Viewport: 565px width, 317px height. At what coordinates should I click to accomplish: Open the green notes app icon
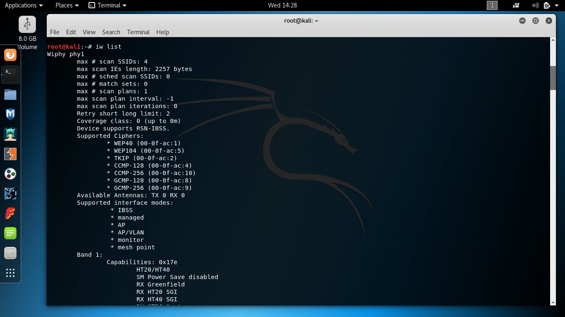(x=10, y=233)
